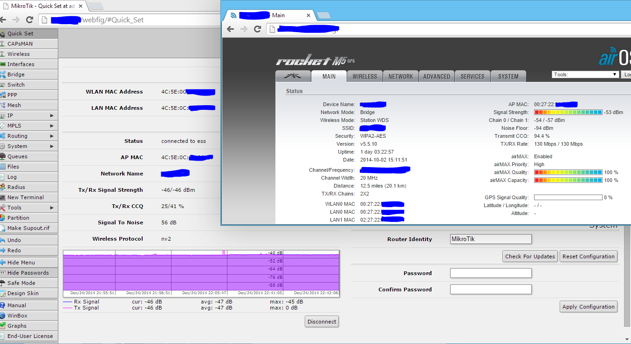Open WinBox using its globe icon
The width and height of the screenshot is (631, 344).
point(3,316)
